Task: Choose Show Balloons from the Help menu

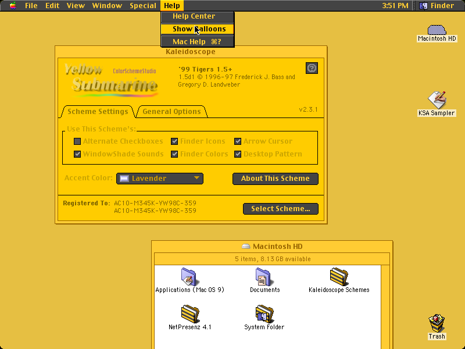Action: pos(198,29)
